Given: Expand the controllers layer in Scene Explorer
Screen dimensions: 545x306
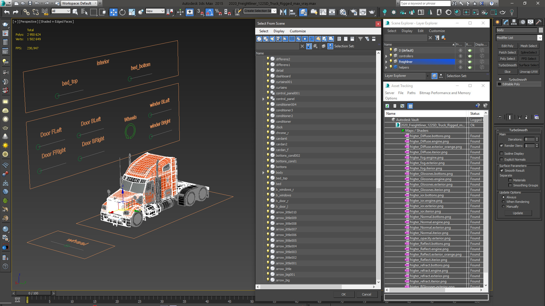Looking at the screenshot, I should [x=387, y=56].
